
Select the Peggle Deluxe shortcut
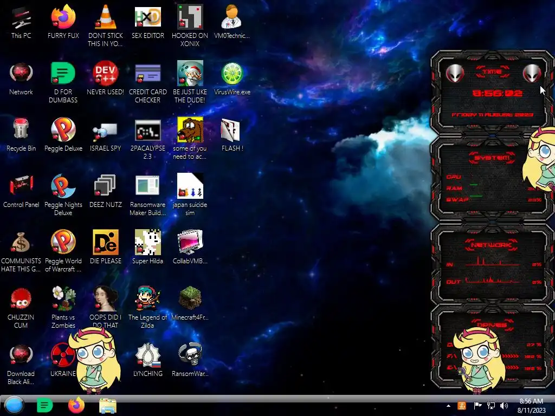[x=63, y=135]
